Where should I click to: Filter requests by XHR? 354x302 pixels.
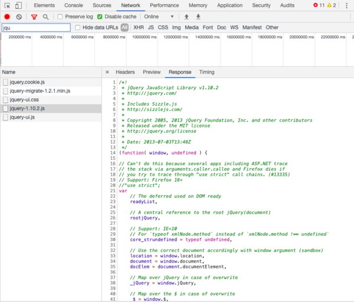(139, 28)
